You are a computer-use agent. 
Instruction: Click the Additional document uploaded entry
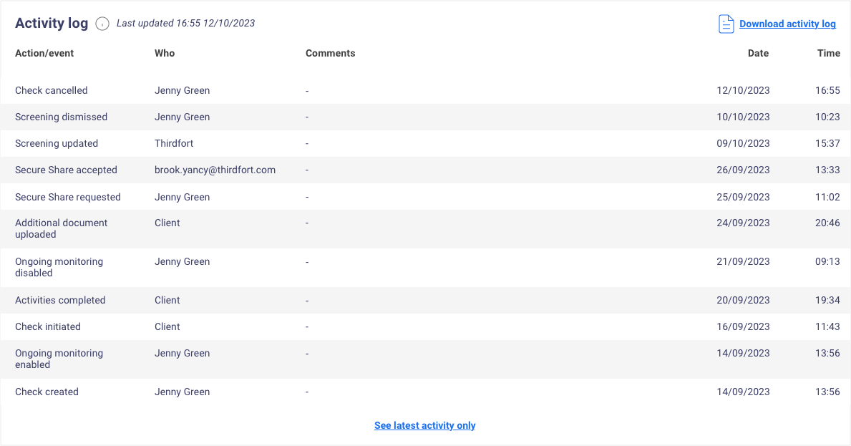tap(61, 228)
